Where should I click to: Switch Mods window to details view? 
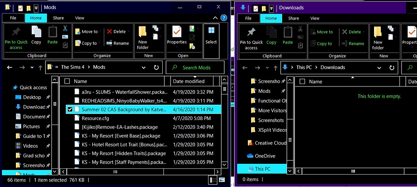(213, 180)
